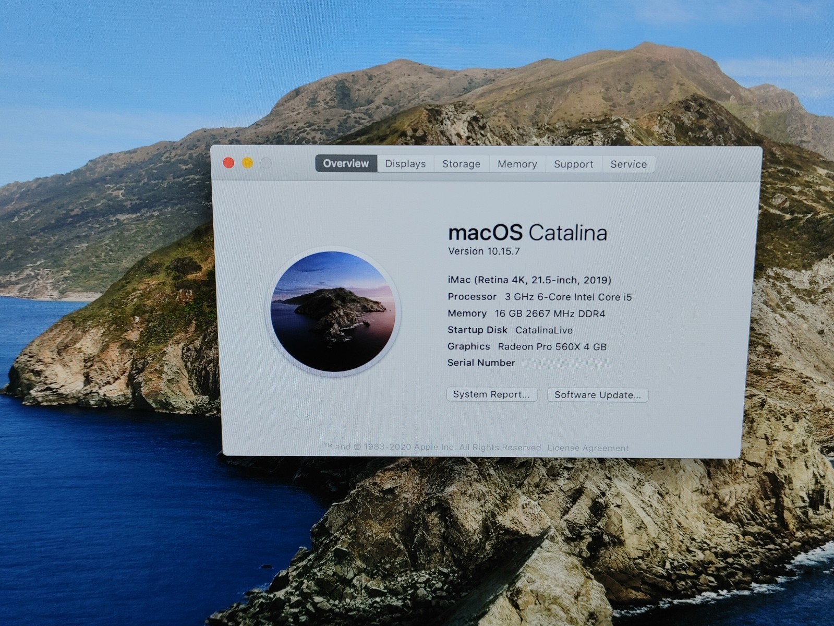The height and width of the screenshot is (626, 834).
Task: Click the Graphics label
Action: 468,346
